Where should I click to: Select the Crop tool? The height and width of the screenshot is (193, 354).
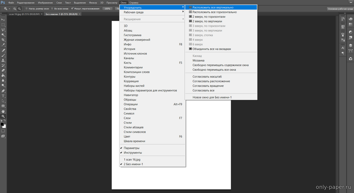click(3, 40)
